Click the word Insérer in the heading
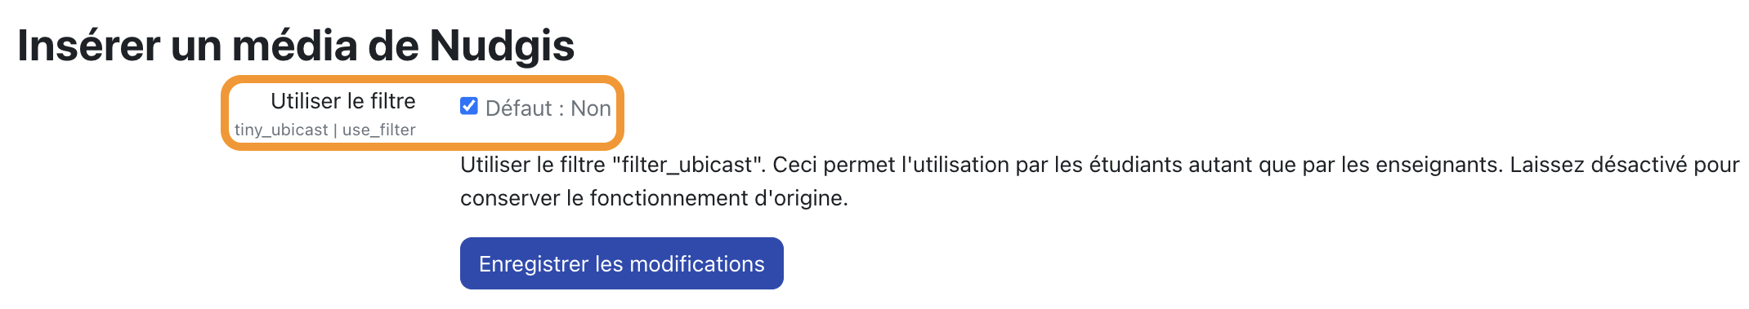1749x309 pixels. [x=88, y=45]
